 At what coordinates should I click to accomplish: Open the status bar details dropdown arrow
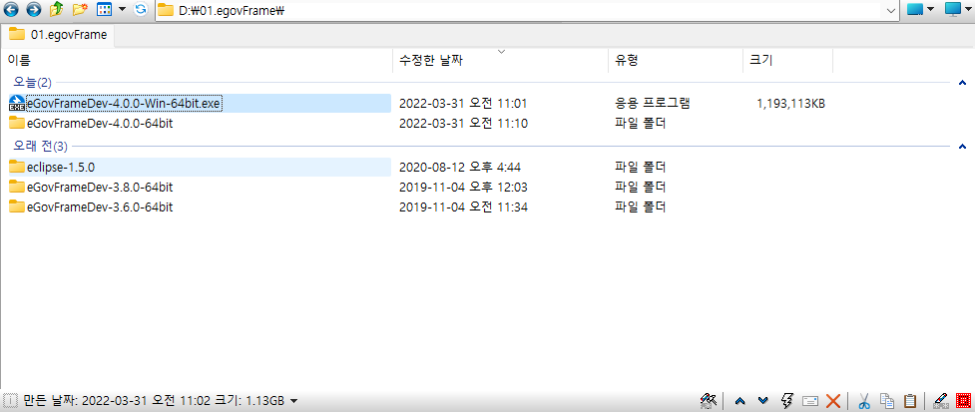[x=293, y=400]
